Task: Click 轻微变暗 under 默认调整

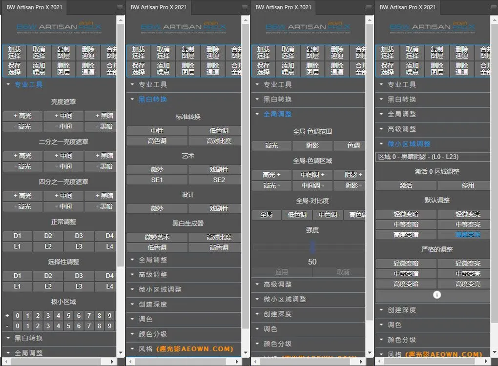Action: 406,214
